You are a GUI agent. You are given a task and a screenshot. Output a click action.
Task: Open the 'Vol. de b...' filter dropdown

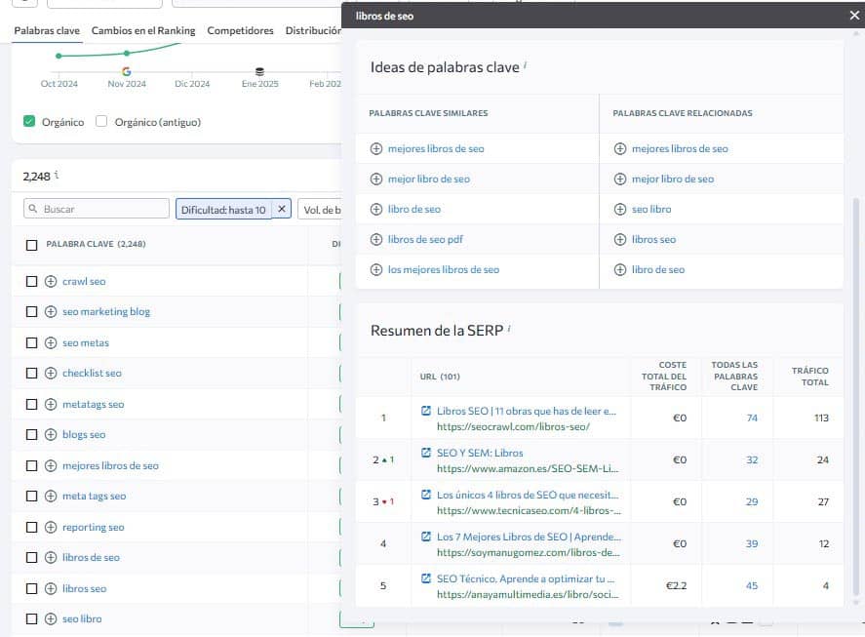(x=320, y=209)
